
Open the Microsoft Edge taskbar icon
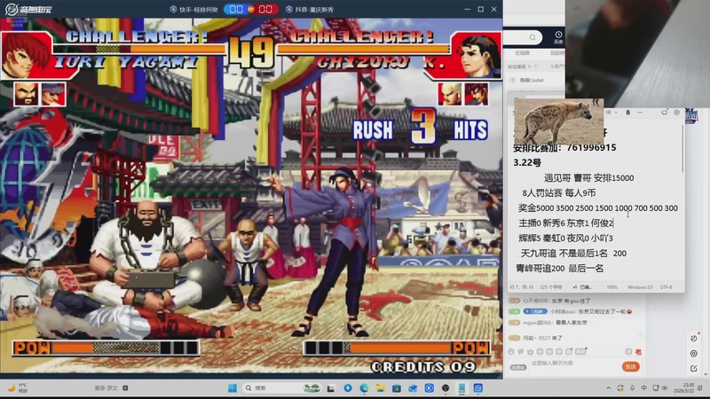tap(364, 388)
